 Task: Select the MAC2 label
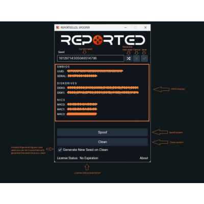click(x=61, y=114)
